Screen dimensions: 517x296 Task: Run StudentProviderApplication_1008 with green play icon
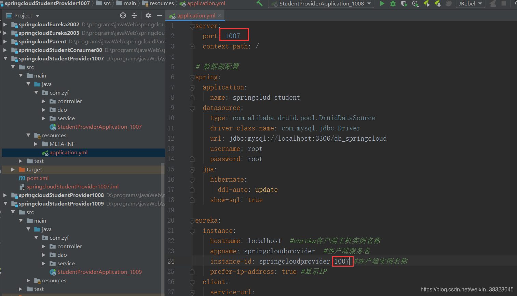(x=382, y=3)
